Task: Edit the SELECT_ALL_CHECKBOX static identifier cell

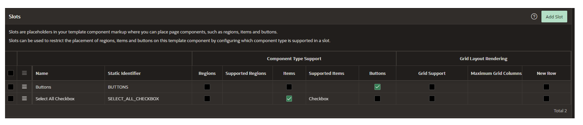Action: point(148,99)
